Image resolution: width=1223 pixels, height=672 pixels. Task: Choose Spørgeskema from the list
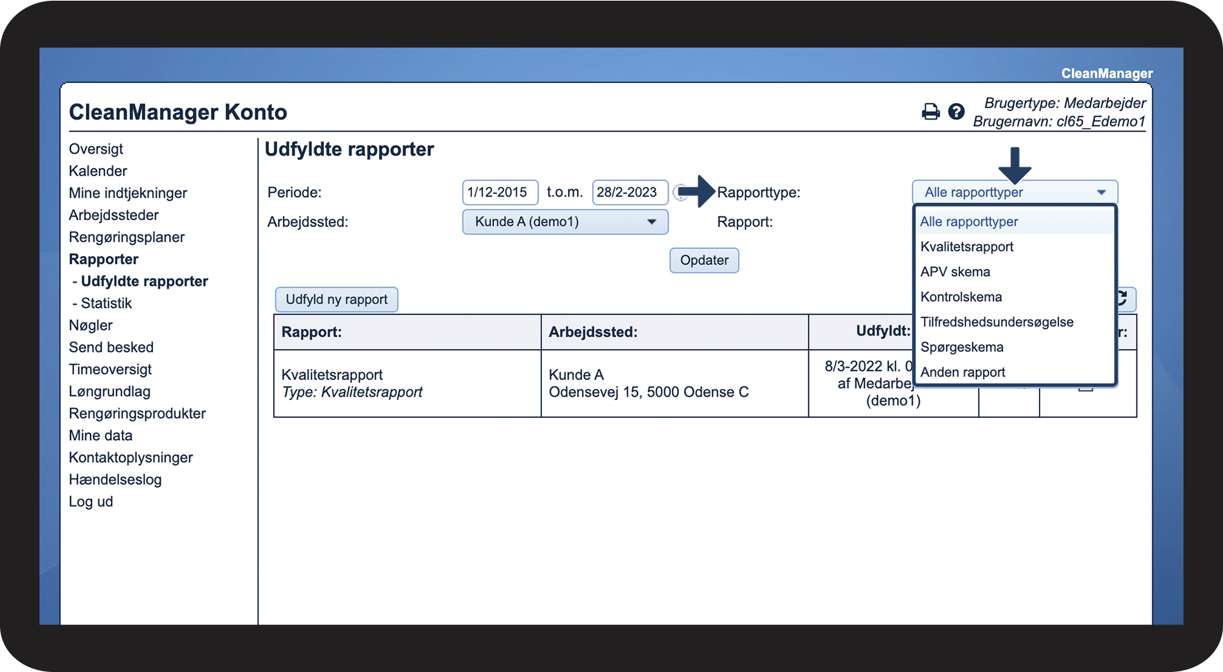pyautogui.click(x=961, y=347)
